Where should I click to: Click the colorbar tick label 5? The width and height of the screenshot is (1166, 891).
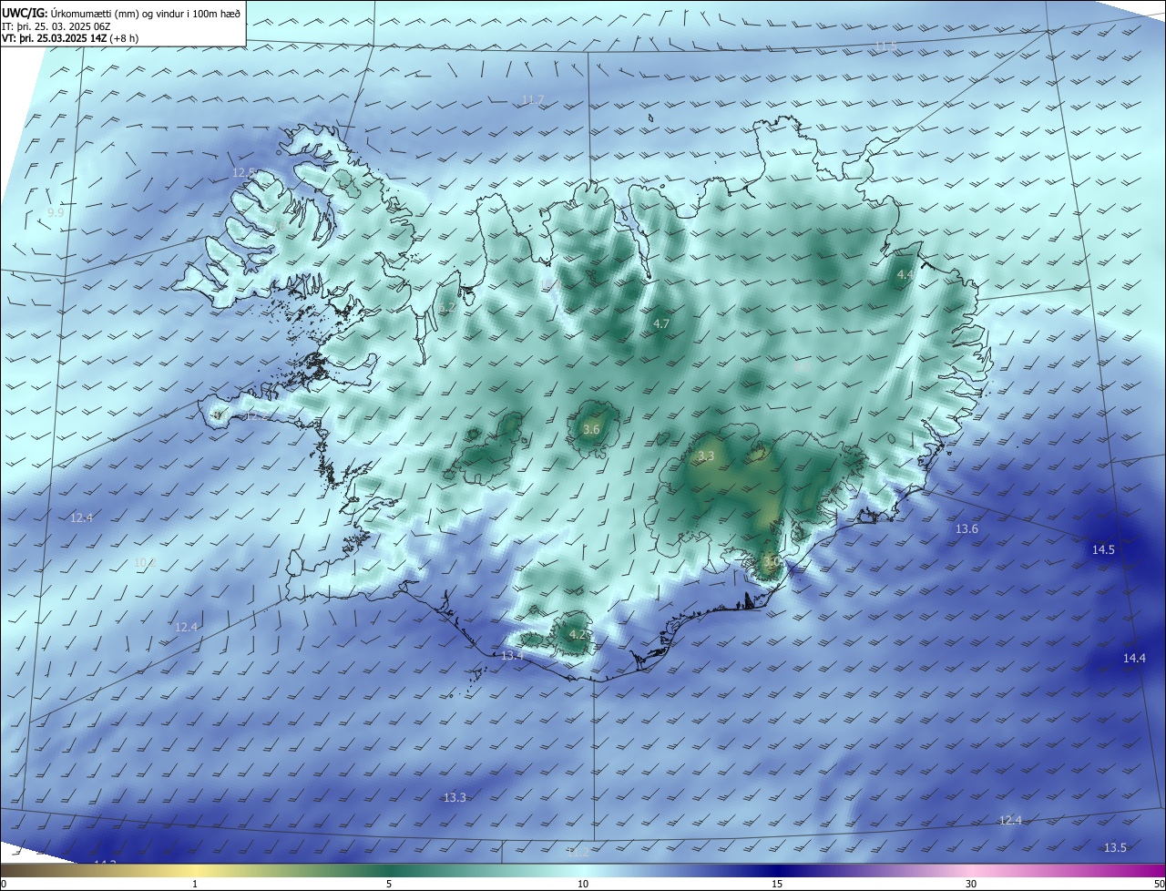point(389,884)
